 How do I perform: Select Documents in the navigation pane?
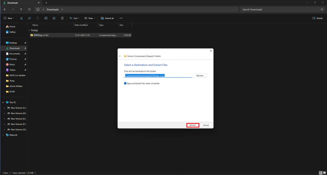14,54
